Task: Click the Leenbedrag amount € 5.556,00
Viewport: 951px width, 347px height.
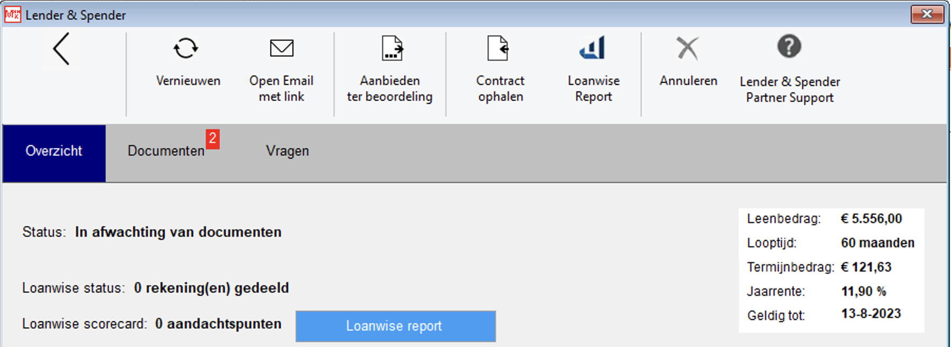Action: [x=871, y=219]
